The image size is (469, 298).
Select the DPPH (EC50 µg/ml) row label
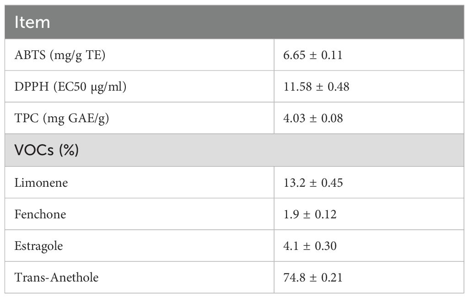pyautogui.click(x=70, y=87)
